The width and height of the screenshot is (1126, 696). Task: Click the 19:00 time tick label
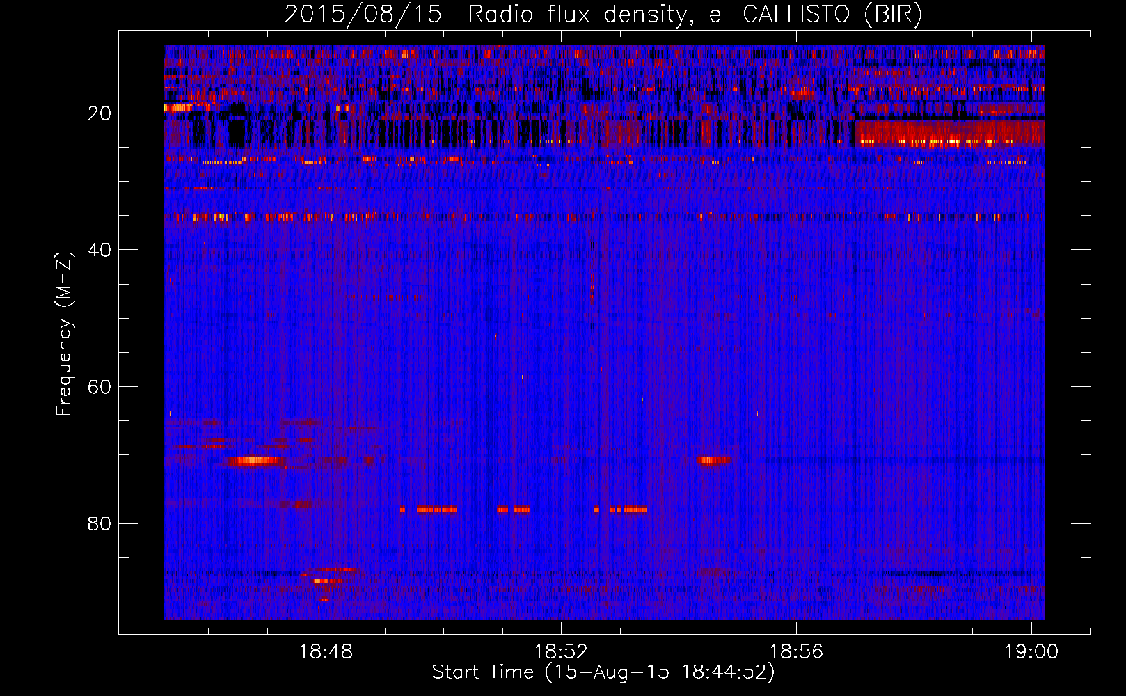point(1031,652)
